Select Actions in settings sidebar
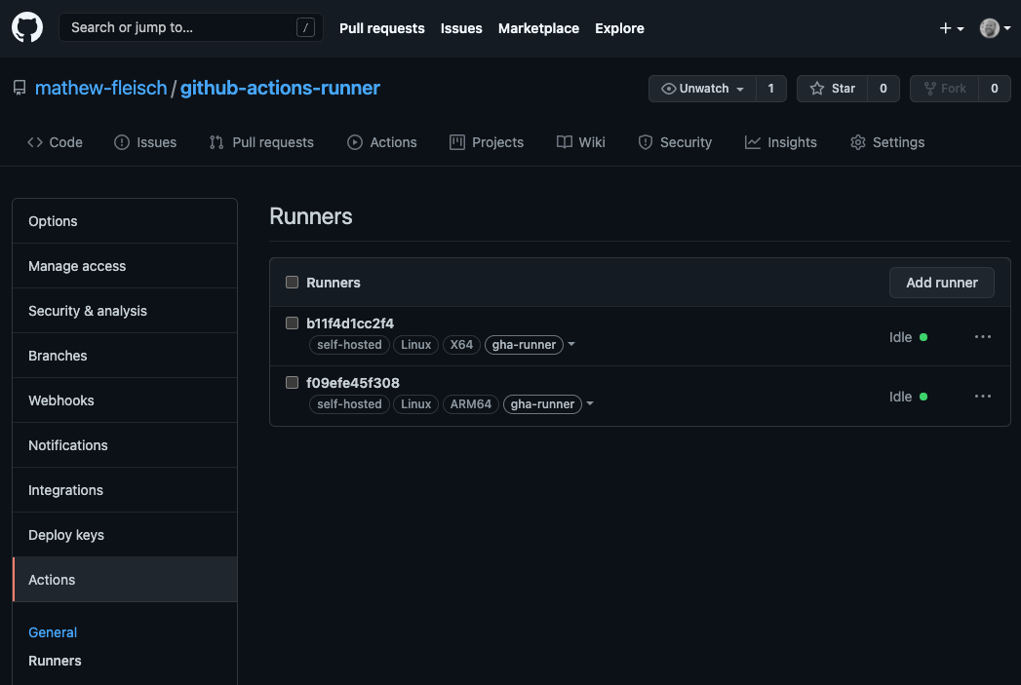Screen dimensions: 1021x685 125,580
